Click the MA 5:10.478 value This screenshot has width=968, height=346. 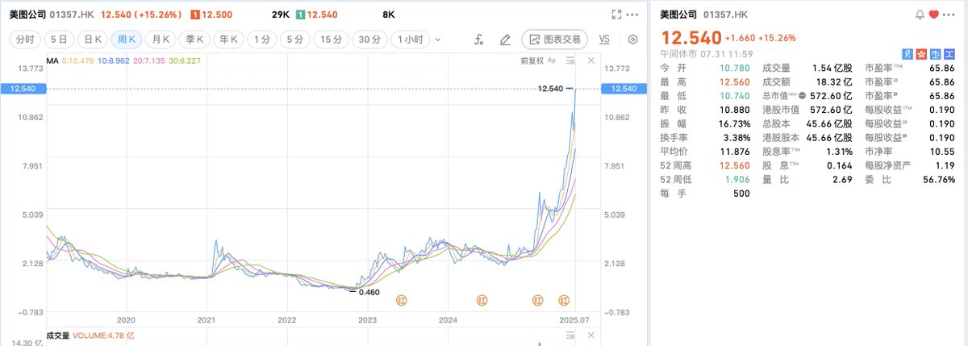pos(77,60)
